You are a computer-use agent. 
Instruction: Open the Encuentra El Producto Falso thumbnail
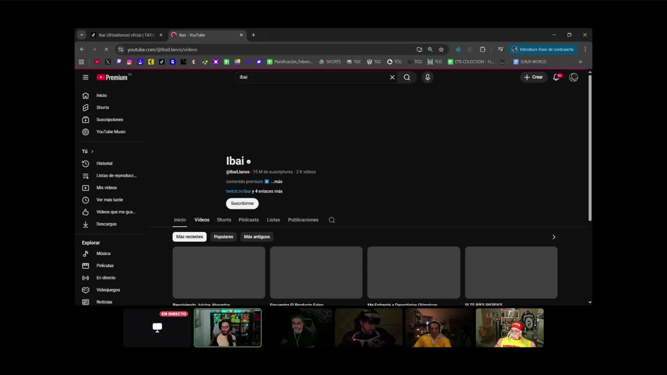click(316, 272)
